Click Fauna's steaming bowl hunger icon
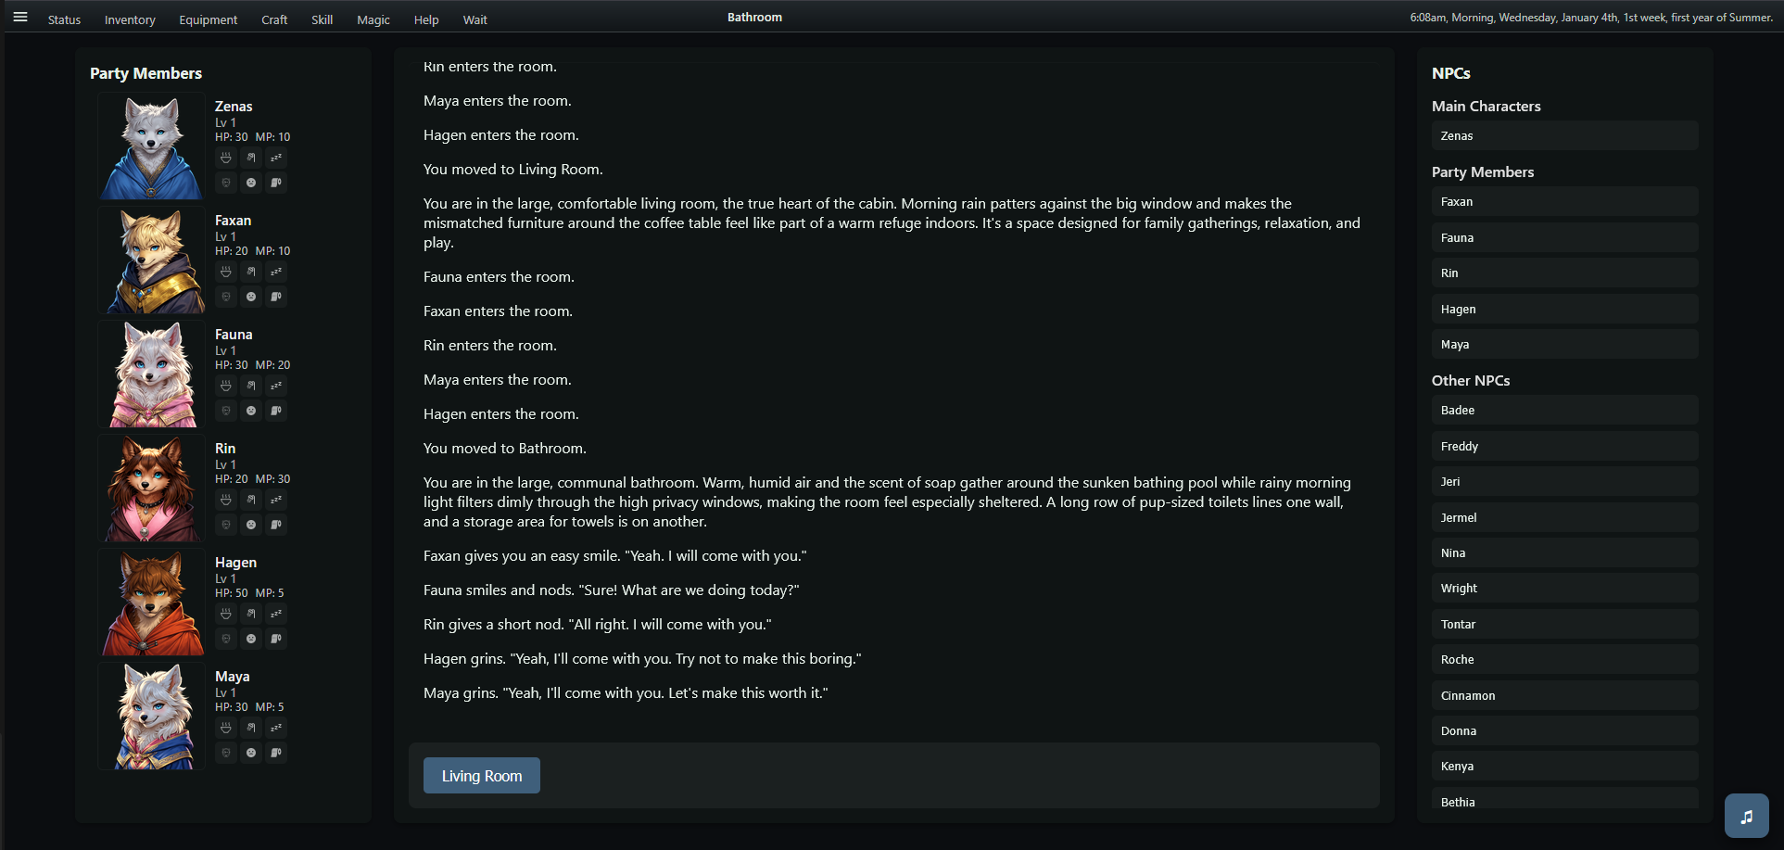Screen dimensions: 1784x850 pyautogui.click(x=226, y=386)
